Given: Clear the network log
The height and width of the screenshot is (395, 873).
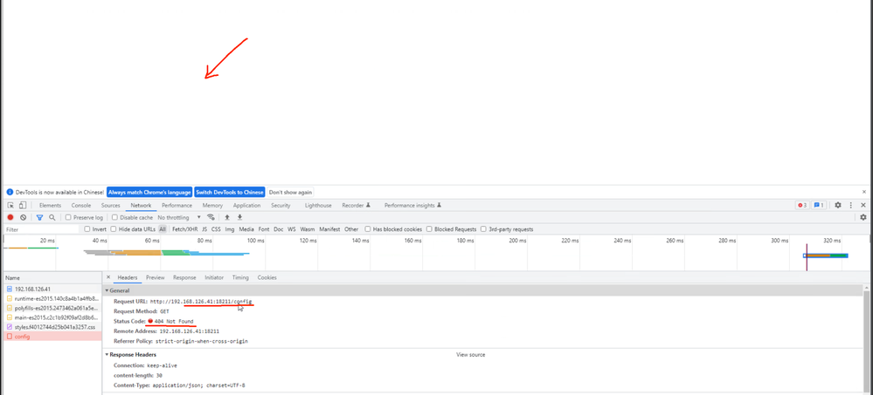Looking at the screenshot, I should pyautogui.click(x=24, y=217).
